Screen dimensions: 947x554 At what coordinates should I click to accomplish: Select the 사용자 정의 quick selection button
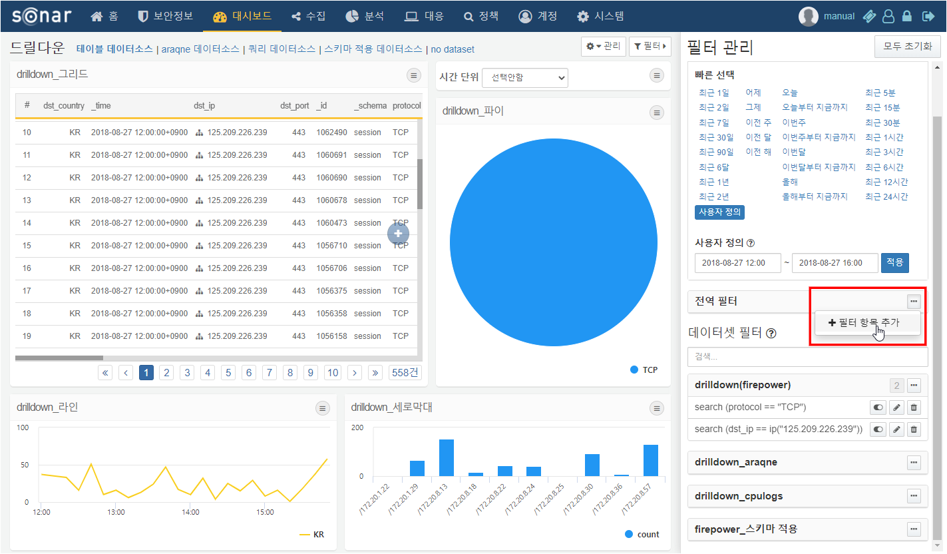(719, 212)
